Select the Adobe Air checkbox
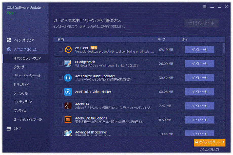 click(61, 106)
